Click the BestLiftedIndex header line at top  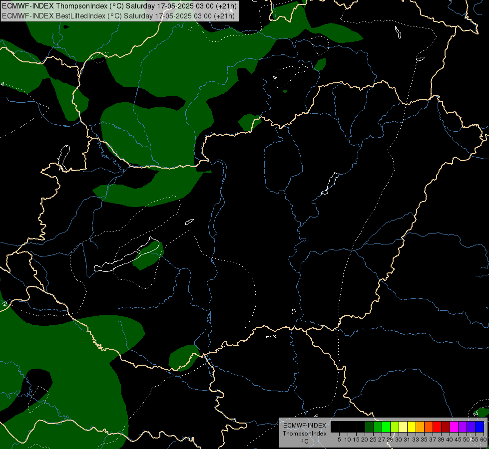point(118,15)
